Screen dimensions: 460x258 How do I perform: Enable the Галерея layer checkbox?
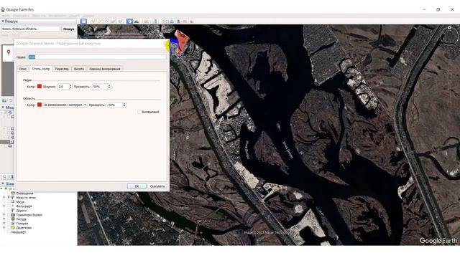(x=9, y=223)
